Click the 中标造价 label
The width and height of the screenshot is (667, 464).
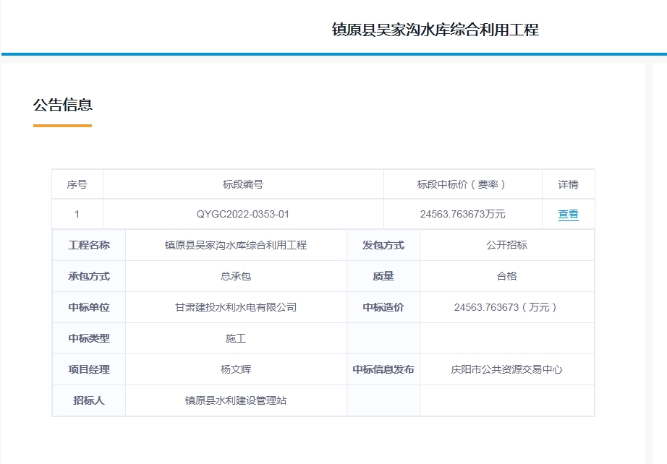click(383, 307)
